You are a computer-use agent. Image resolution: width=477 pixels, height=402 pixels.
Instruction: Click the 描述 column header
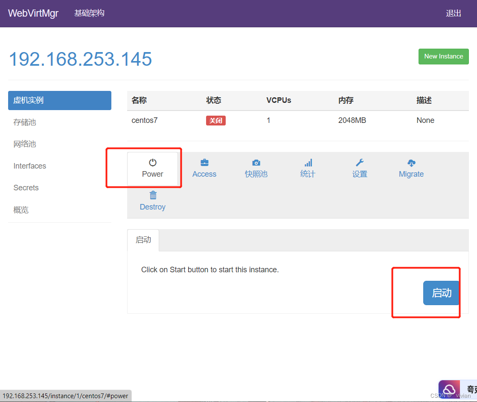(x=424, y=100)
